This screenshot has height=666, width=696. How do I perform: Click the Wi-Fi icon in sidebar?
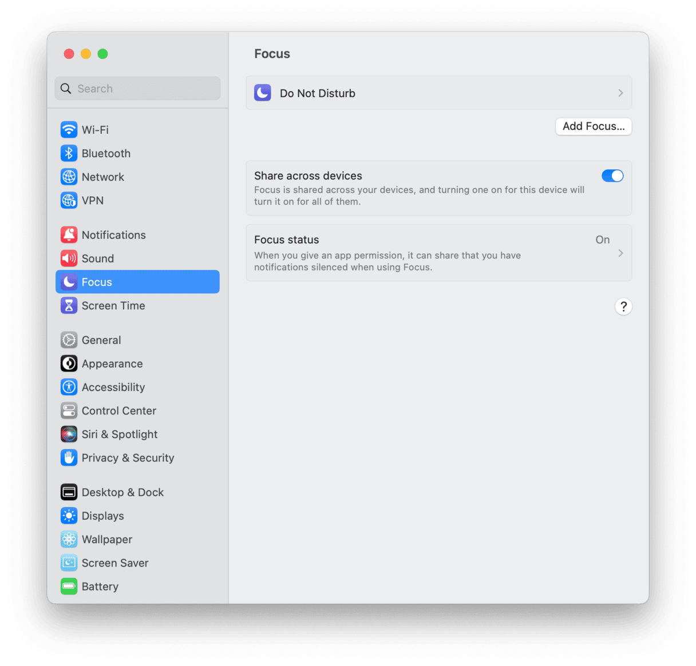pyautogui.click(x=69, y=130)
